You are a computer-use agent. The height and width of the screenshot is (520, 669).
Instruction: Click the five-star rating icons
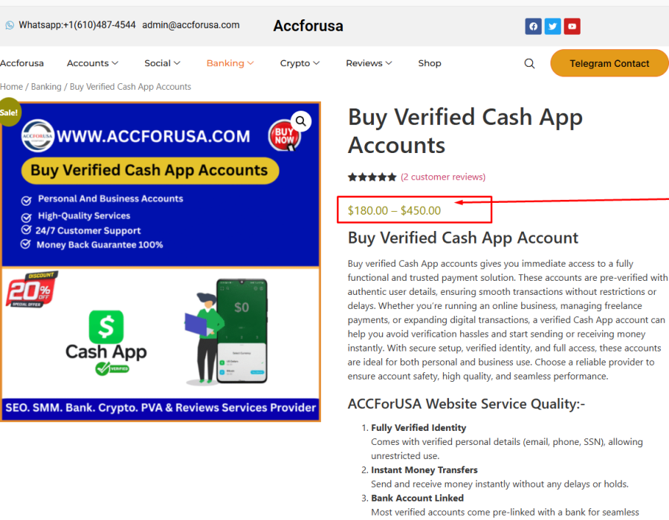click(x=372, y=177)
